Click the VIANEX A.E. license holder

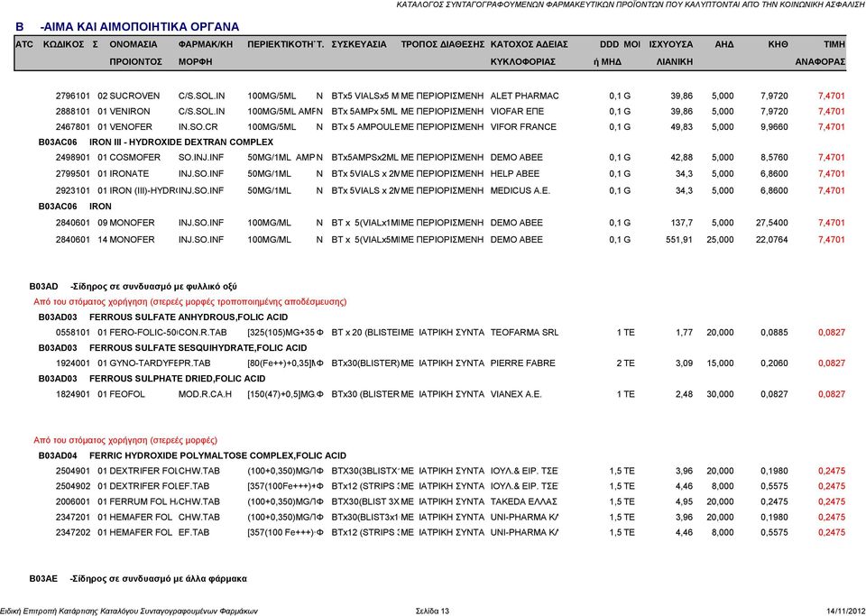click(x=516, y=395)
